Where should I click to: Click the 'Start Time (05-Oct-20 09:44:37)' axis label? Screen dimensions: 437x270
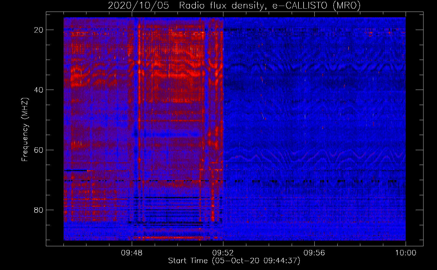(x=234, y=261)
